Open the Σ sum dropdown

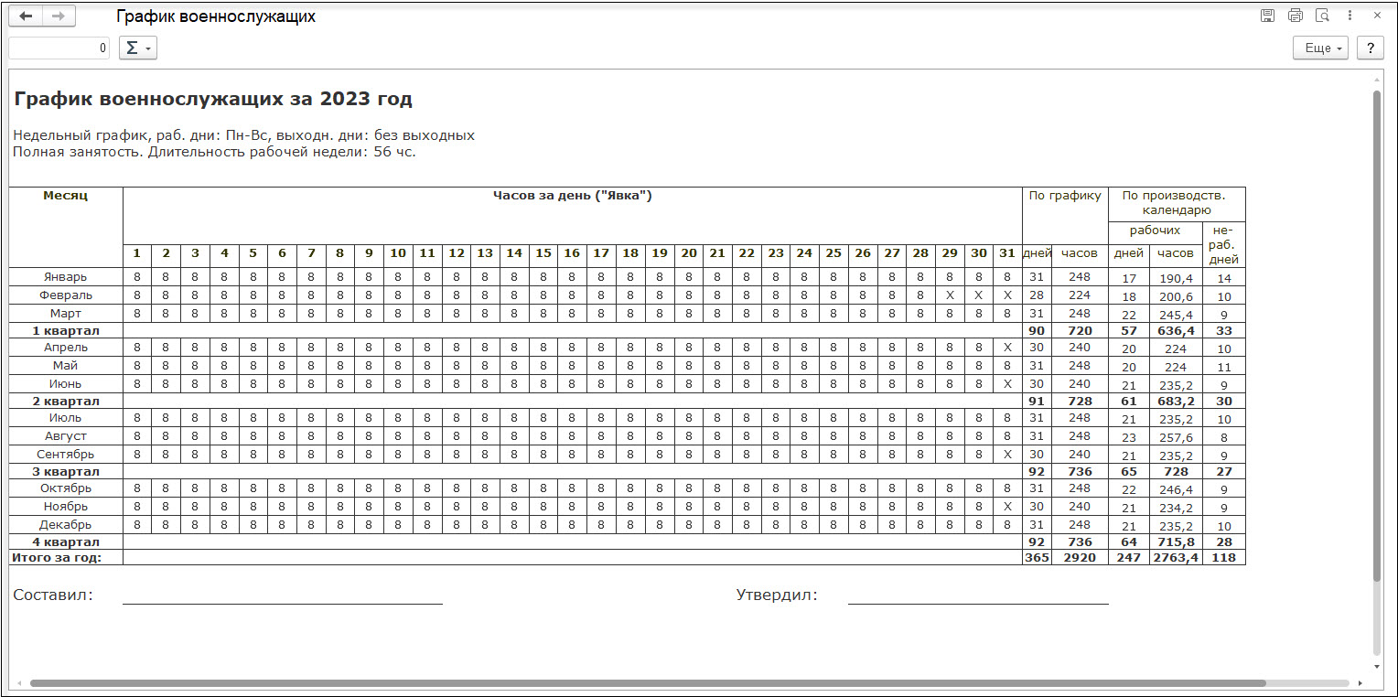[x=138, y=48]
